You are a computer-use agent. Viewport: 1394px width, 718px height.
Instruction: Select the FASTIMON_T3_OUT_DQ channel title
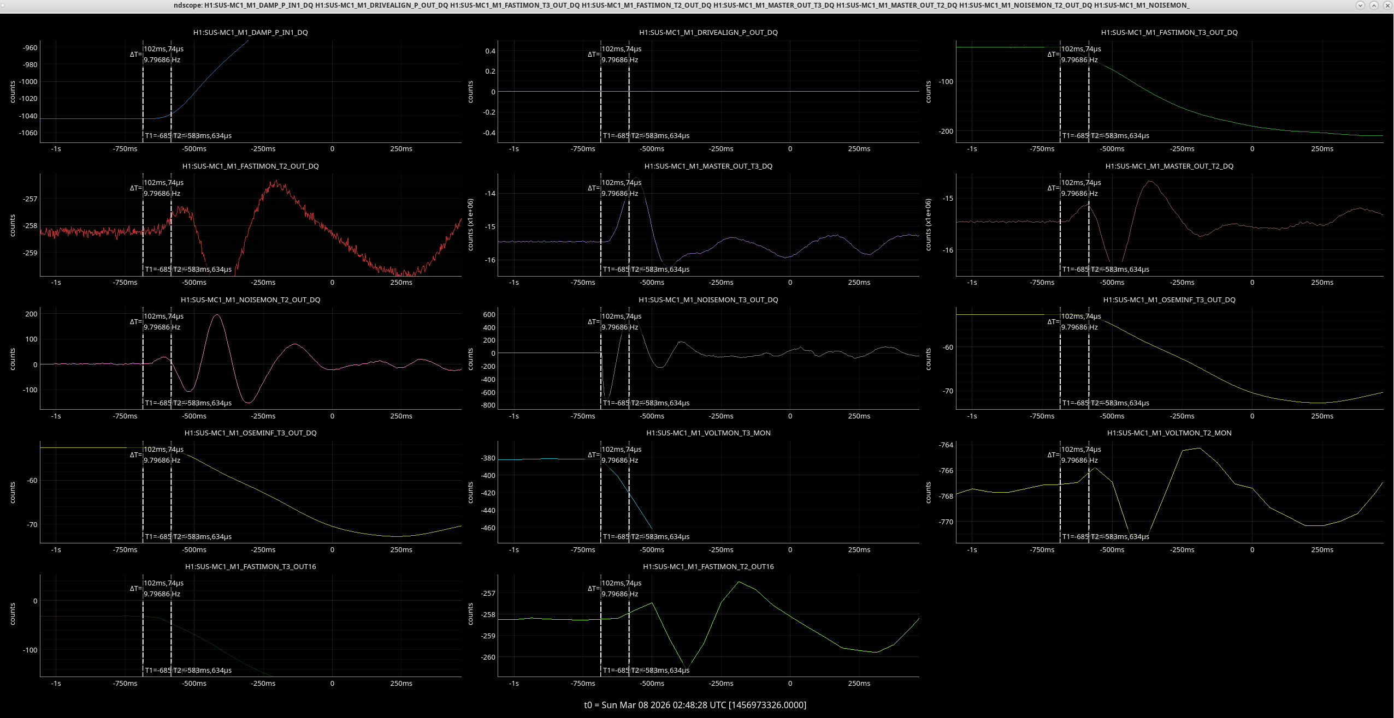pos(1169,32)
